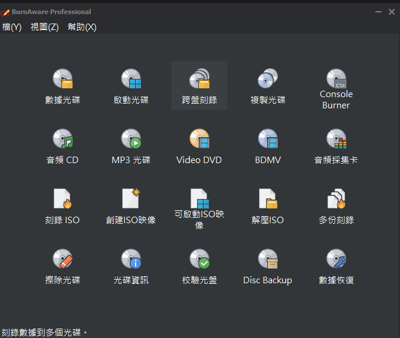Viewport: 400px width, 338px height.
Task: Open the 數據光碟 data disc tool
Action: [x=63, y=85]
